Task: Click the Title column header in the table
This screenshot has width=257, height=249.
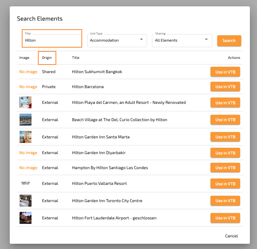Action: 75,58
